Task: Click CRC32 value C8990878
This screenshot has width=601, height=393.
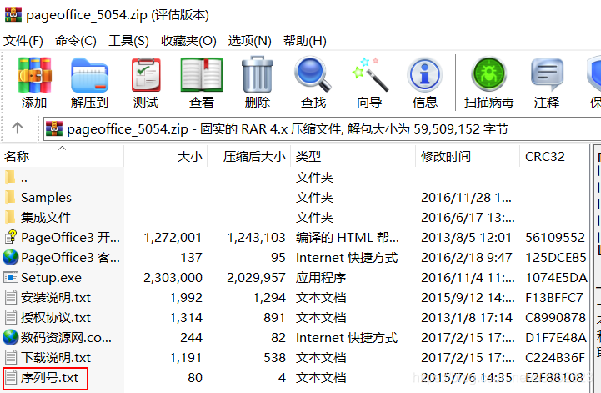Action: click(555, 317)
